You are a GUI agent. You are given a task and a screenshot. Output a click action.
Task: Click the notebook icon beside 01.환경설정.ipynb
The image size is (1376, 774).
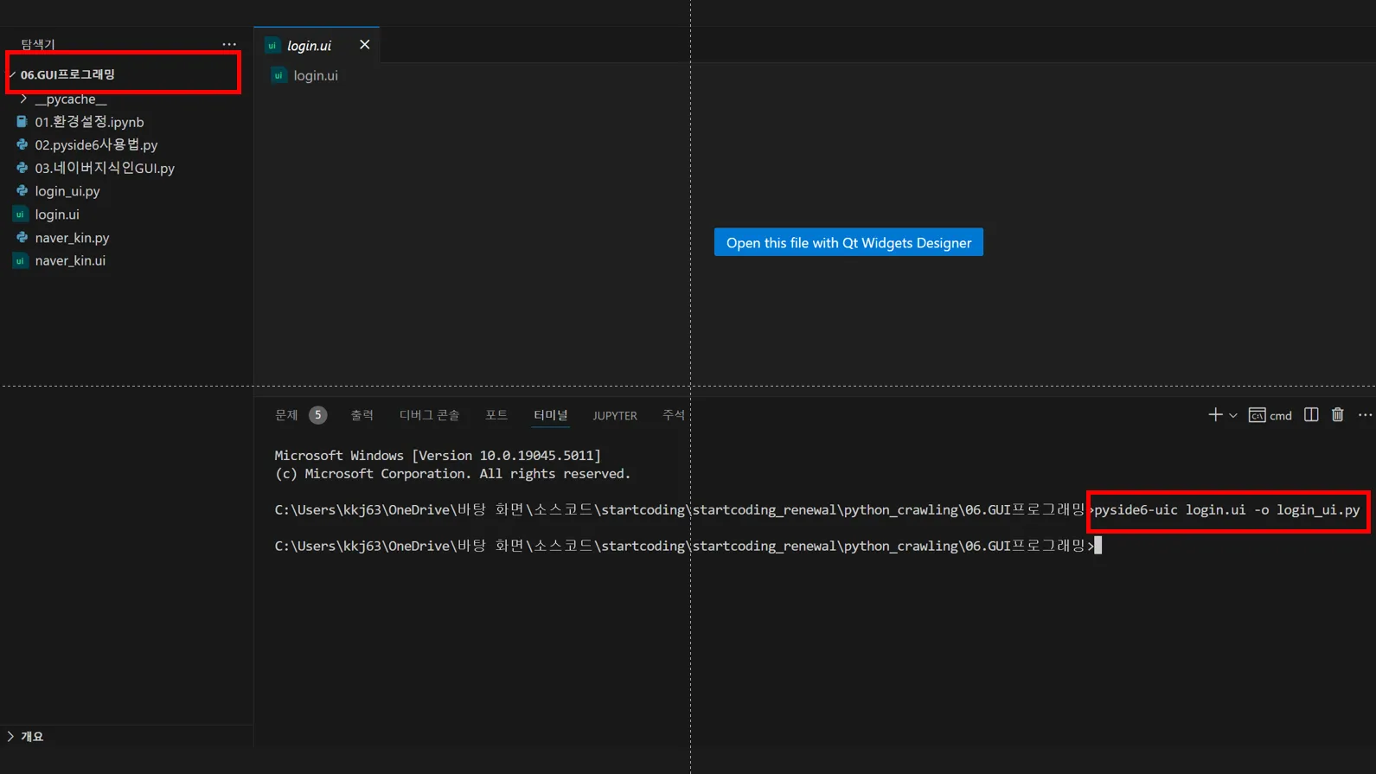point(22,122)
